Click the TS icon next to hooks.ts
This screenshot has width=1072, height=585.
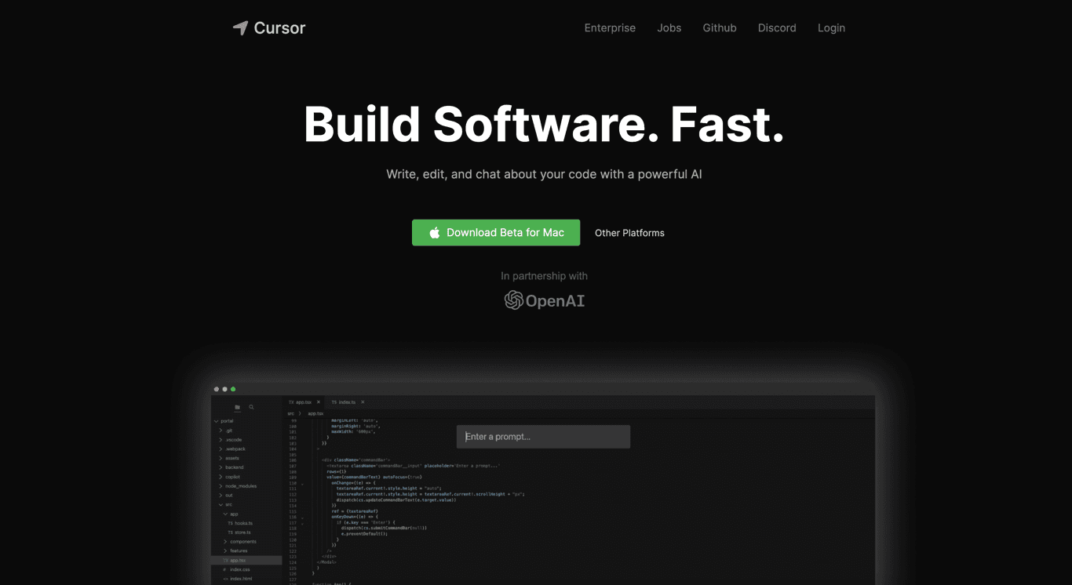tap(230, 523)
